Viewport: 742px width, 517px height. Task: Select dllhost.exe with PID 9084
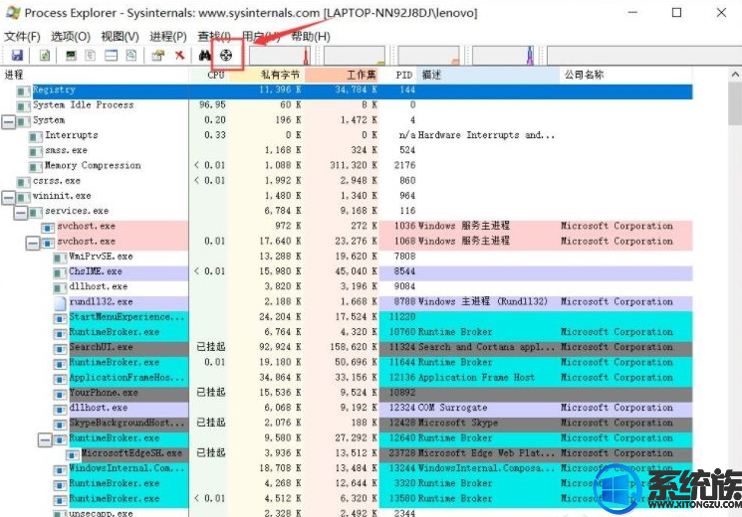99,286
